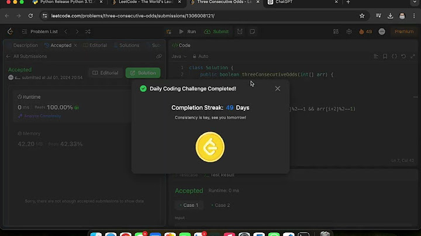Bookmark this page star icon
421x236 pixels.
point(362,16)
